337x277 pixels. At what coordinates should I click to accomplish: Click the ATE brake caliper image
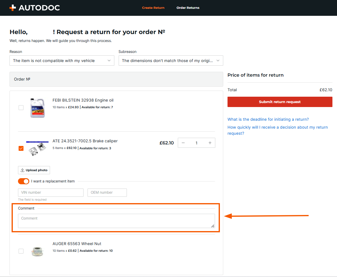click(37, 148)
